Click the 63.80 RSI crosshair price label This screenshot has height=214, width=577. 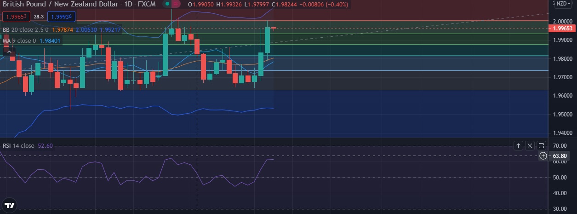560,156
